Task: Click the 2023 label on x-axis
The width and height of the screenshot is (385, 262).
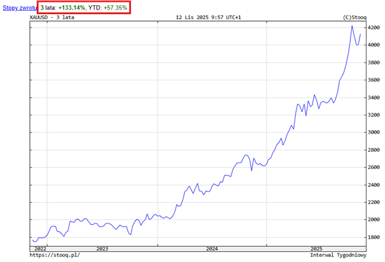Action: [102, 248]
